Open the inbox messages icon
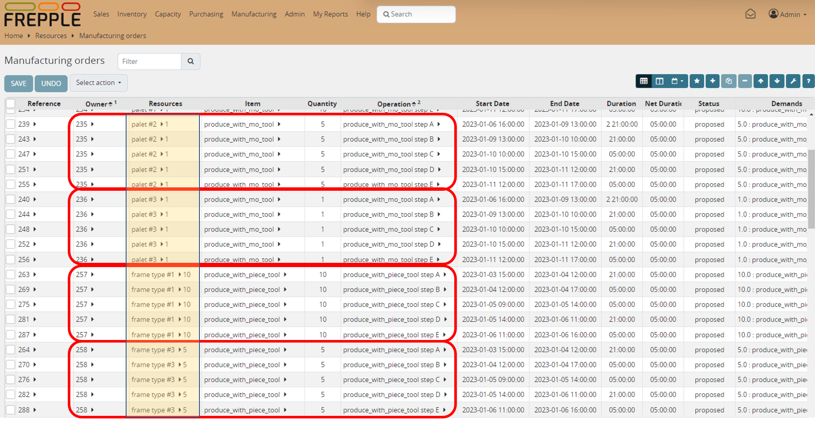Screen dimensions: 815x421 [x=750, y=14]
